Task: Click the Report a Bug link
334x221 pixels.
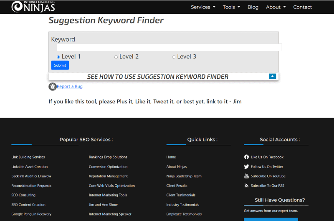Action: tap(69, 86)
